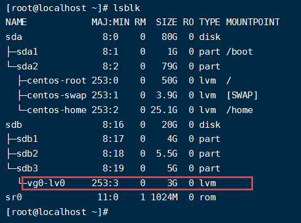This screenshot has height=223, width=301.
Task: Click the '8:16' device number
Action: (113, 125)
